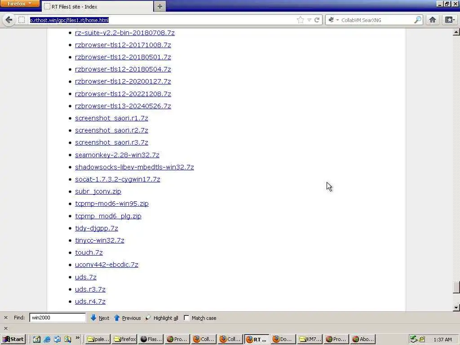Open the orange Firefox menu button
The height and width of the screenshot is (345, 460).
coord(20,4)
